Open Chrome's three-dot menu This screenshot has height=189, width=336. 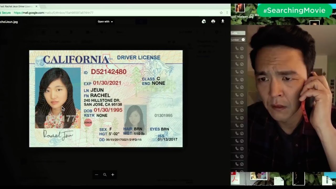tap(227, 13)
